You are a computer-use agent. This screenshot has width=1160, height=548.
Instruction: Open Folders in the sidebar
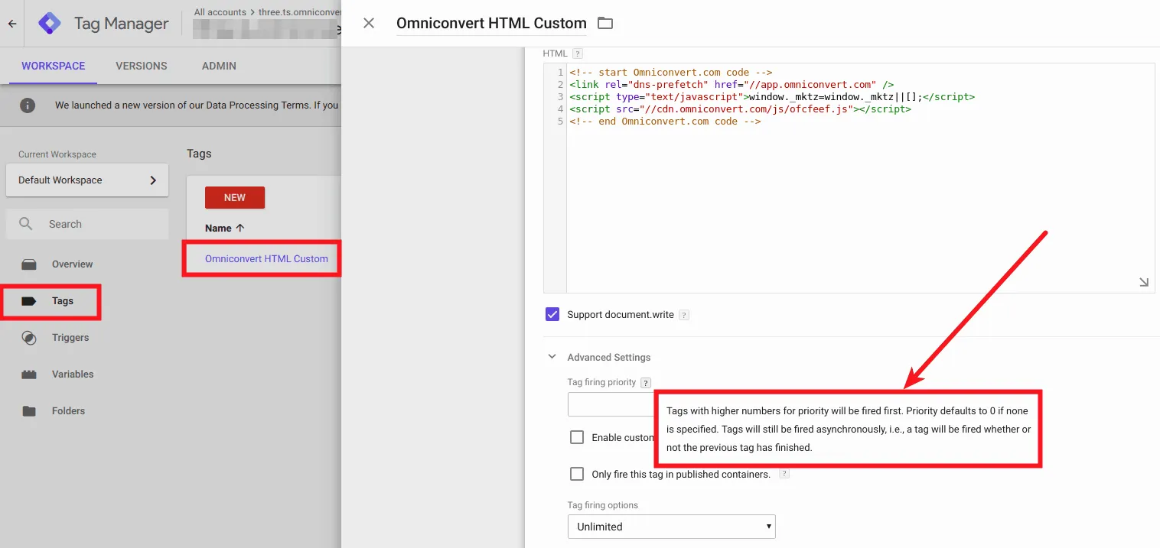[x=68, y=411]
